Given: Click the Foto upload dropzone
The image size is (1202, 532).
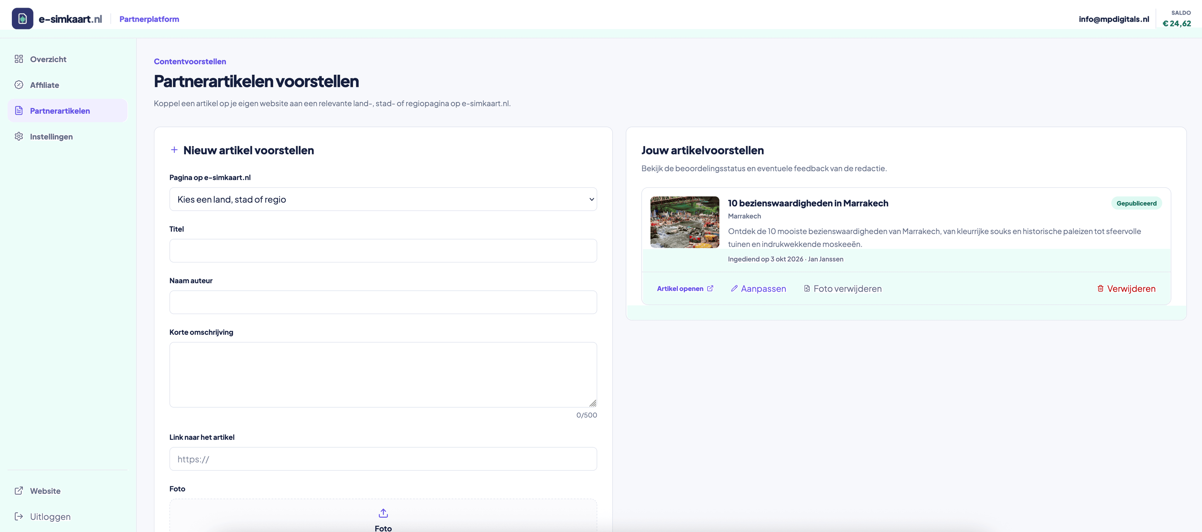Looking at the screenshot, I should point(383,515).
